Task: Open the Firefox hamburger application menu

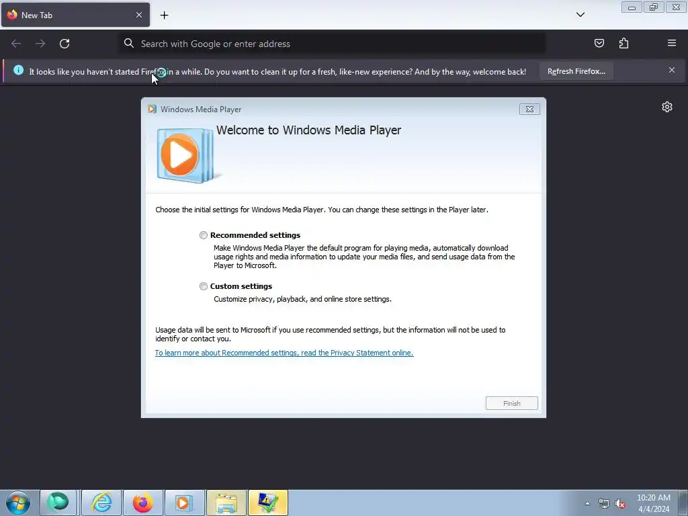Action: (x=672, y=43)
